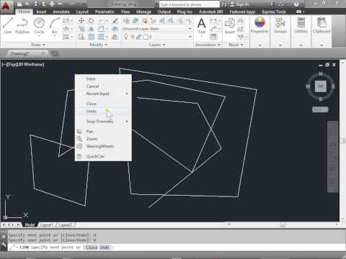
Task: Choose Undo in the context menu
Action: tap(103, 112)
